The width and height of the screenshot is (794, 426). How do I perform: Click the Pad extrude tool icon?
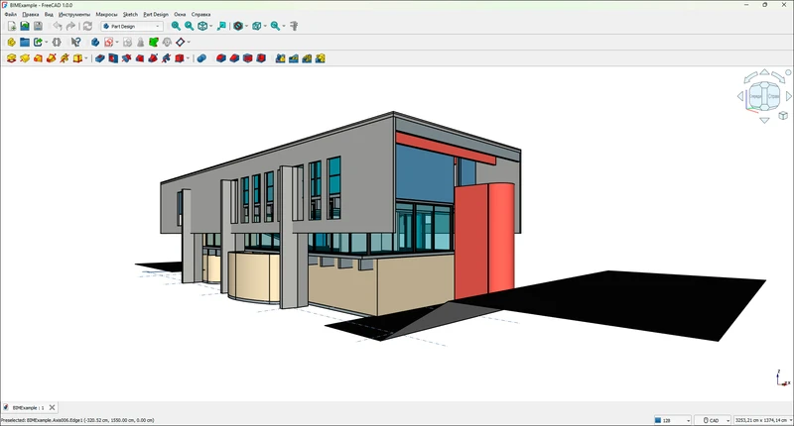11,58
